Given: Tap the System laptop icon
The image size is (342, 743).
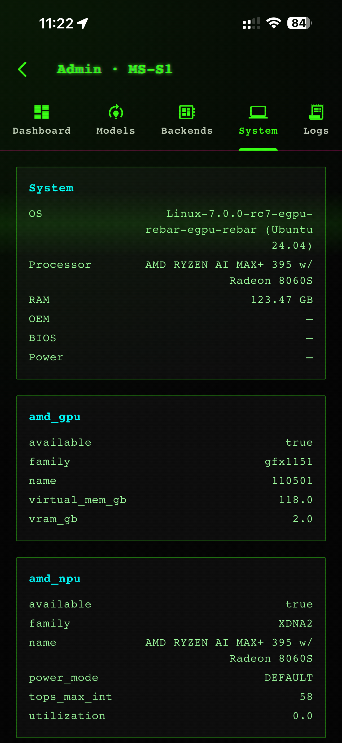Looking at the screenshot, I should tap(258, 112).
